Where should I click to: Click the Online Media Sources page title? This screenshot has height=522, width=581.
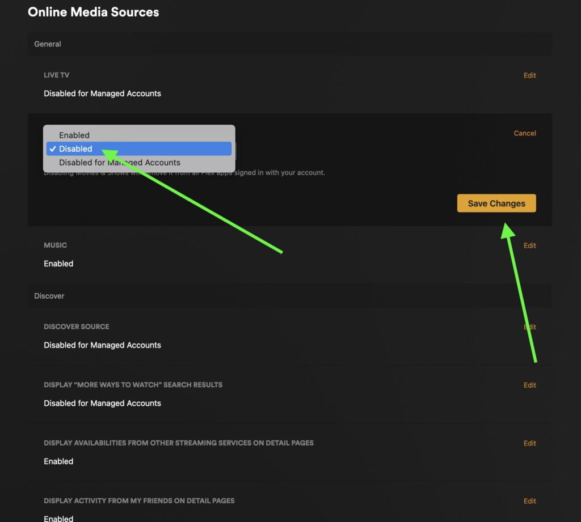(x=94, y=12)
